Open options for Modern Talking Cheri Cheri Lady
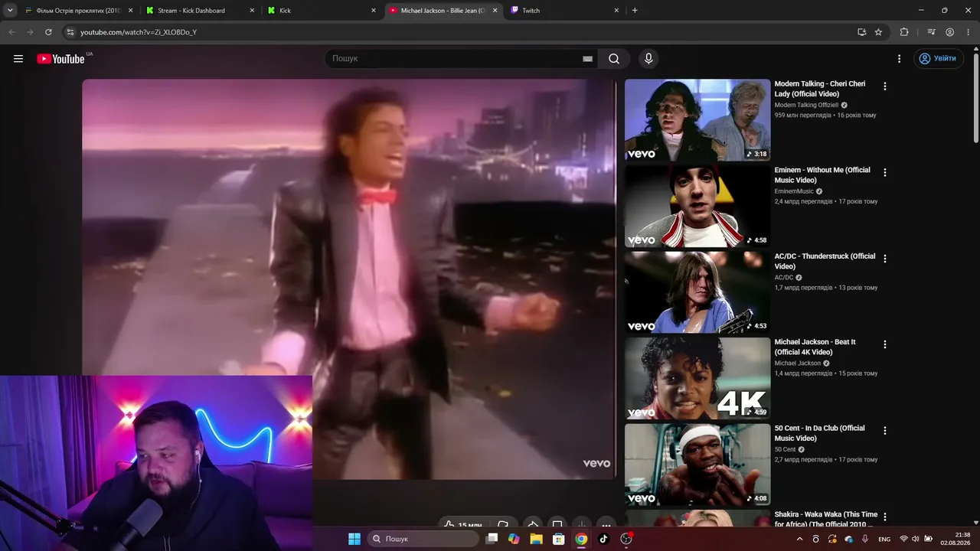980x551 pixels. [x=885, y=86]
